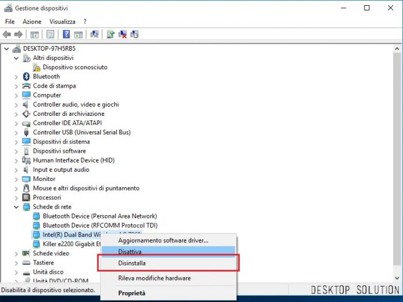Maximize the Gestione dispositivi window
Screen dimensions: 403x302
[x=367, y=8]
